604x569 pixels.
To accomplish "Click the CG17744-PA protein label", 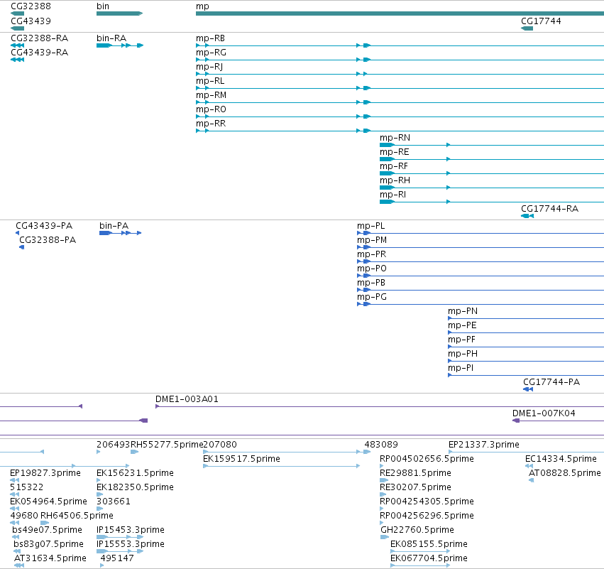I will tap(551, 382).
